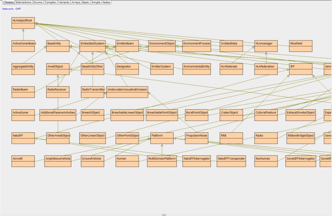
Task: Select the CulturalFeature class node
Action: [266, 115]
